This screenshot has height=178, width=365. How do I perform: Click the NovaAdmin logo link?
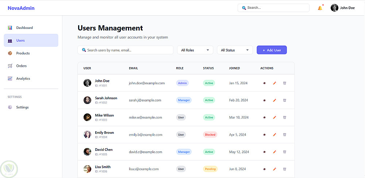[21, 8]
